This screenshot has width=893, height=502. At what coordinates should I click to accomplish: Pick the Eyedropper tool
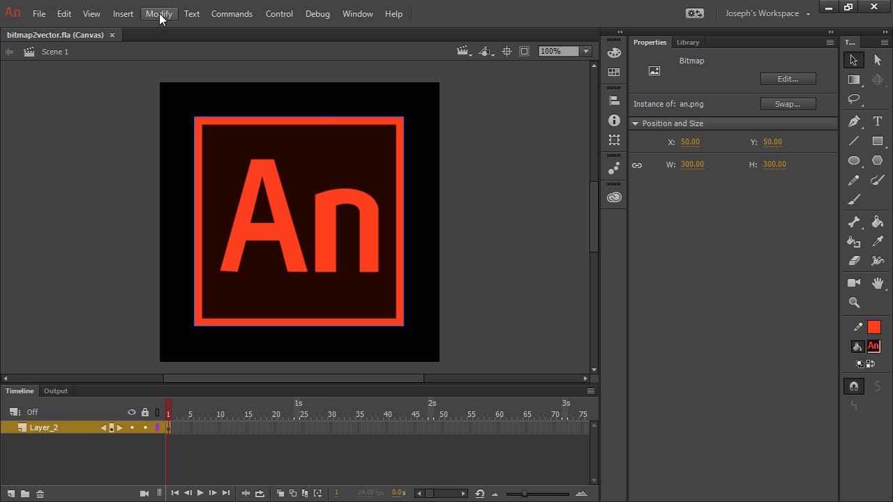(878, 242)
